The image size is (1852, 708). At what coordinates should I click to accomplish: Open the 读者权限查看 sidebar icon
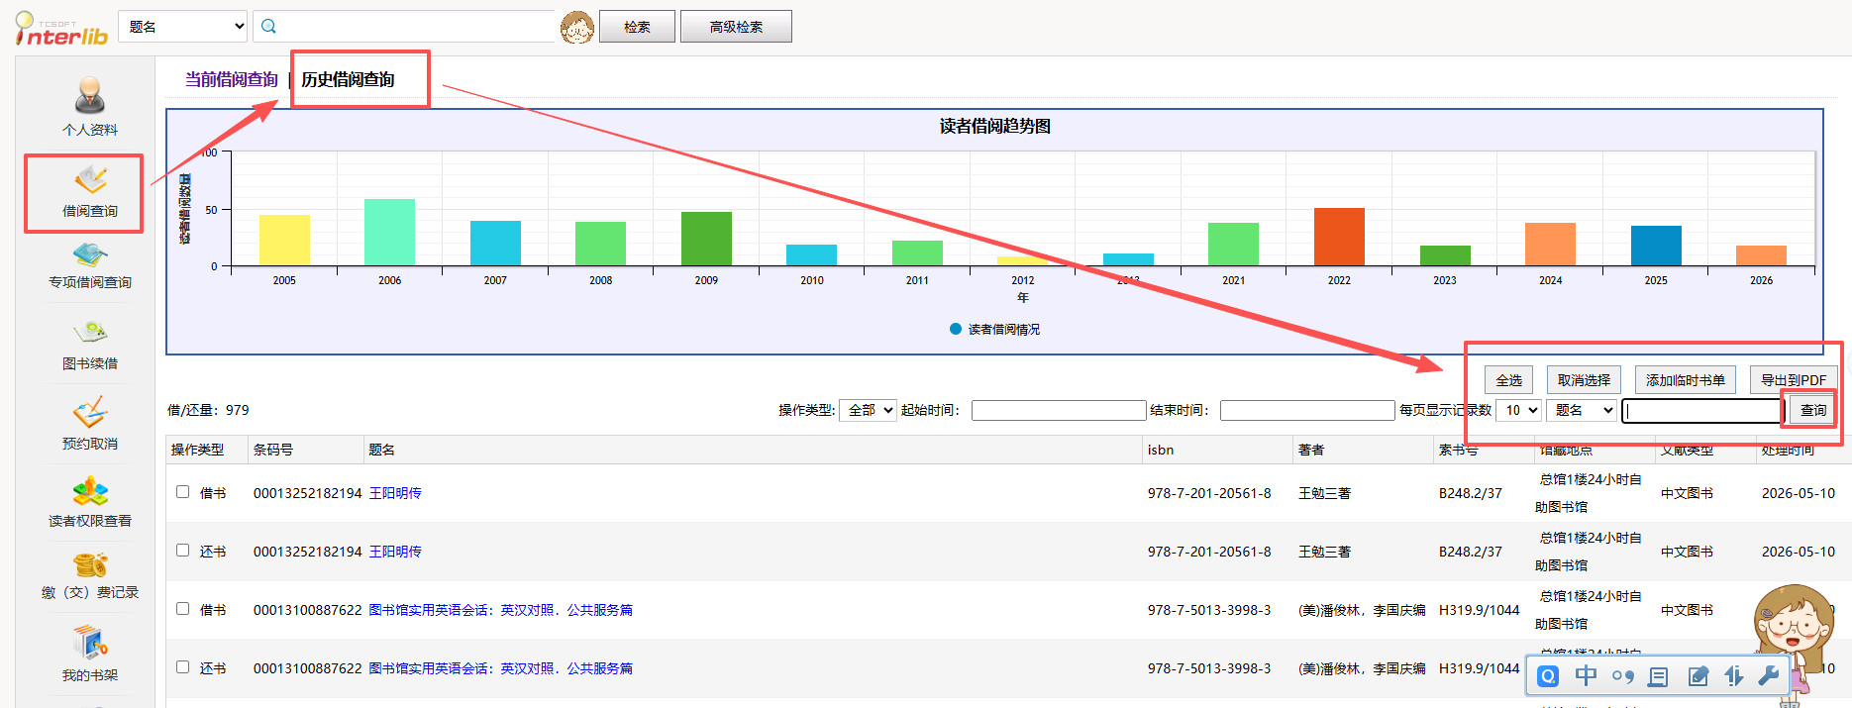click(90, 491)
